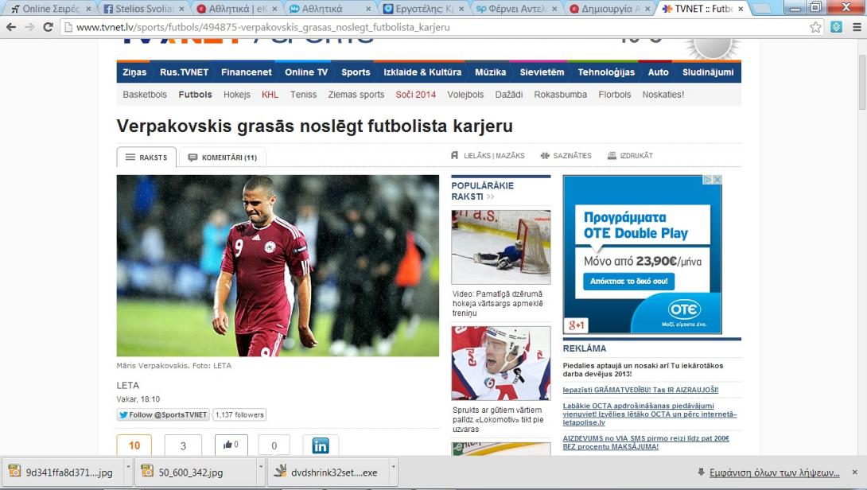Click the browser back arrow
Screen dimensions: 867x490
tap(11, 26)
